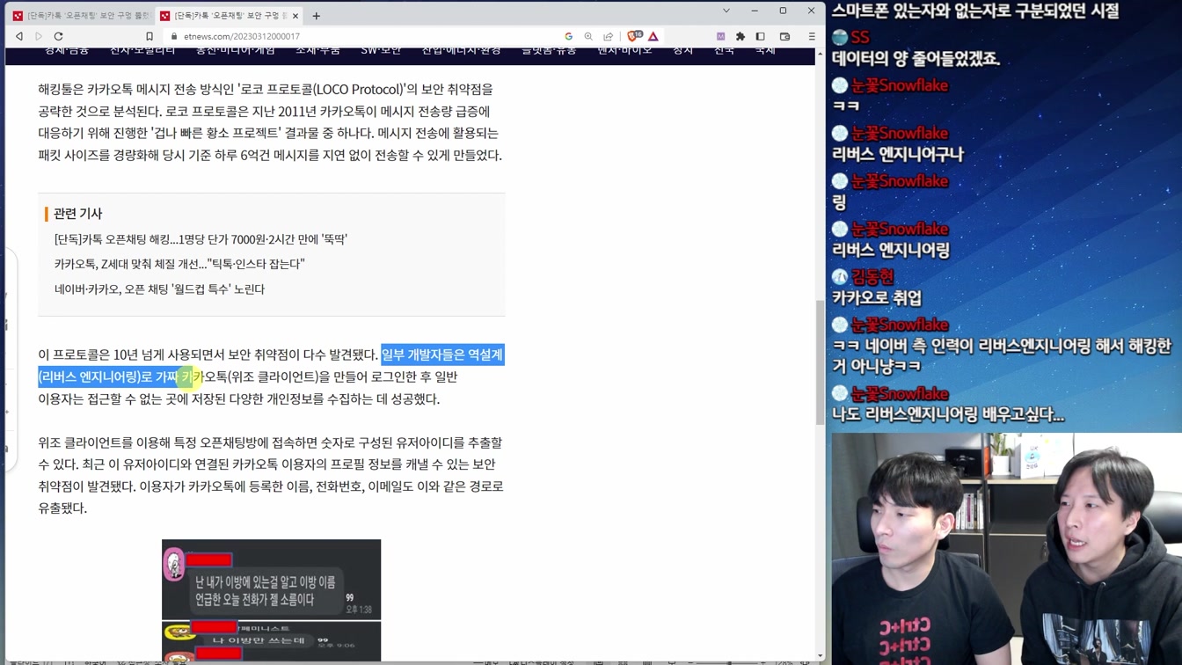Share this page using the share icon
This screenshot has height=665, width=1182.
(608, 37)
